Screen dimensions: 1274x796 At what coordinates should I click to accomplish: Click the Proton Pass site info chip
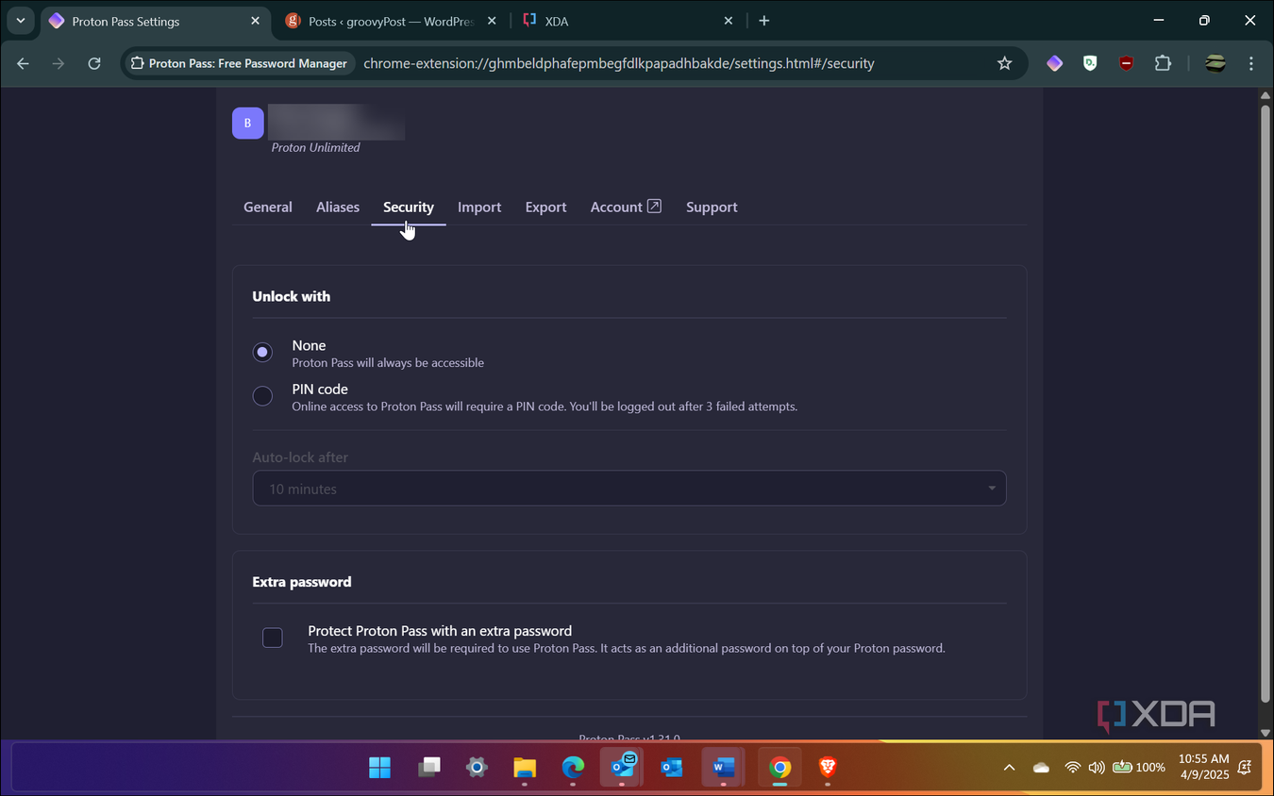click(239, 63)
